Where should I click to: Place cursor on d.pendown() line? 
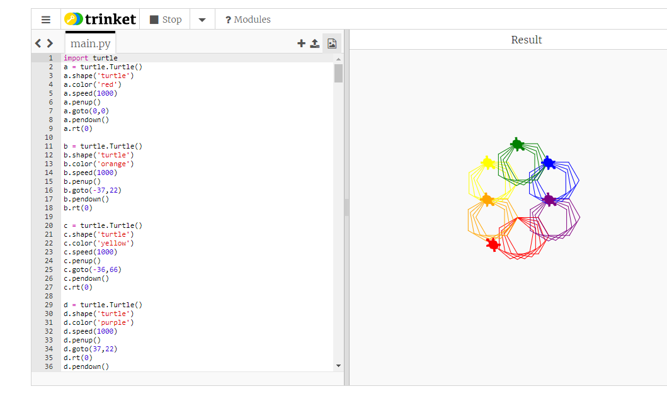86,366
